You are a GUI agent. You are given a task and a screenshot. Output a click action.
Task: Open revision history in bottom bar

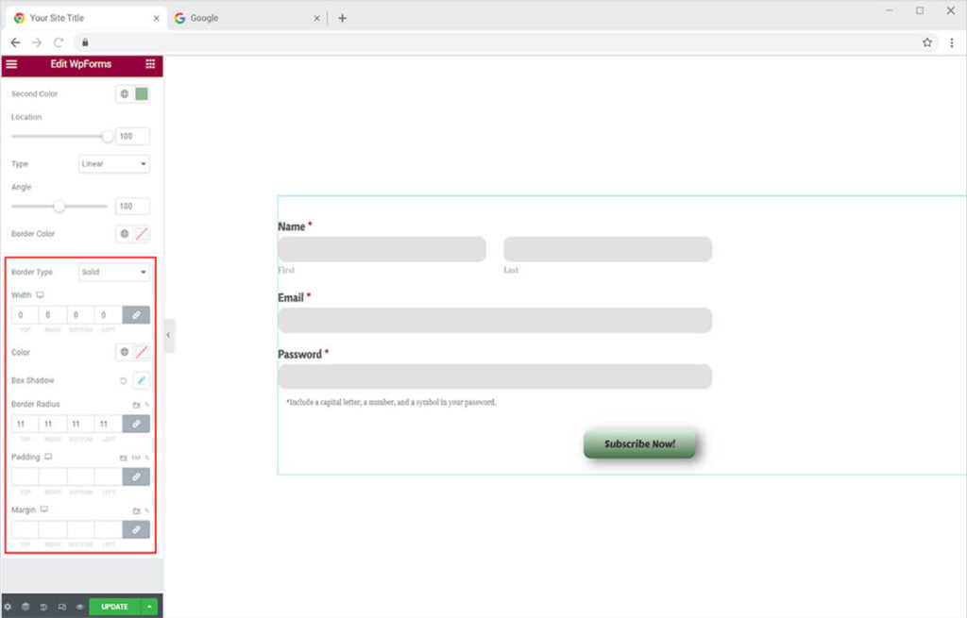[43, 607]
